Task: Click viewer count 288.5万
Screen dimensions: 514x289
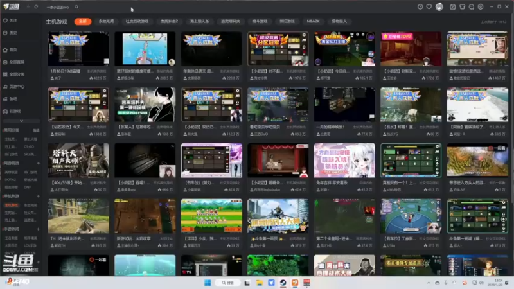Action: [164, 78]
